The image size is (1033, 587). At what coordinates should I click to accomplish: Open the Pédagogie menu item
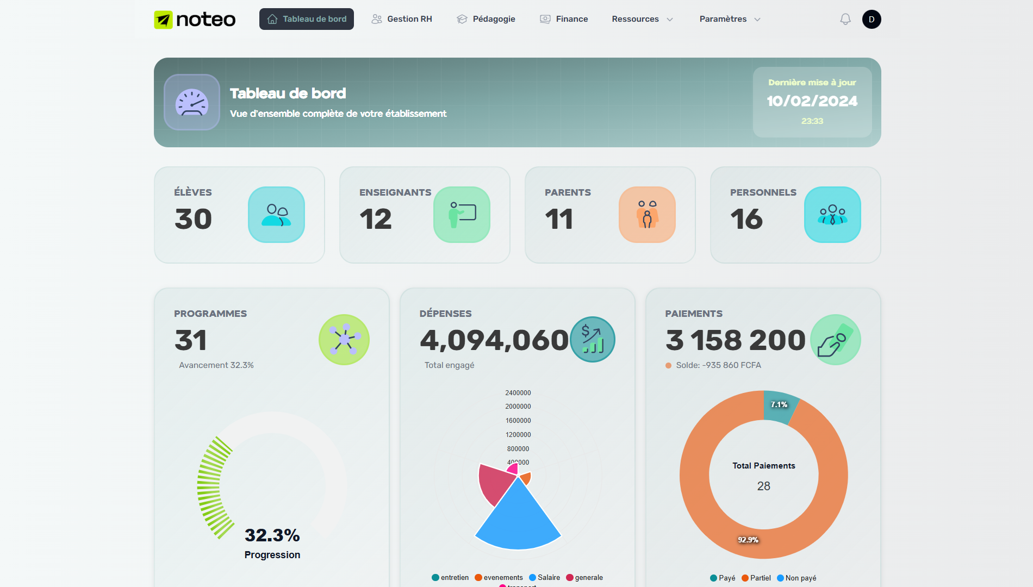coord(486,19)
